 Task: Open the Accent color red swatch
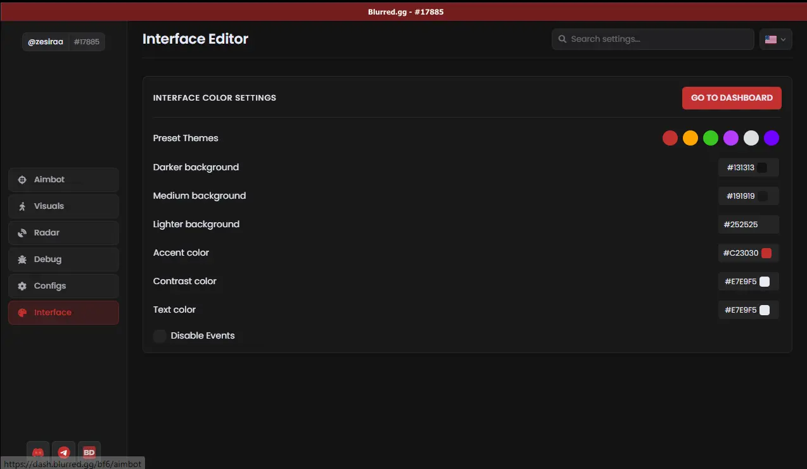tap(766, 253)
